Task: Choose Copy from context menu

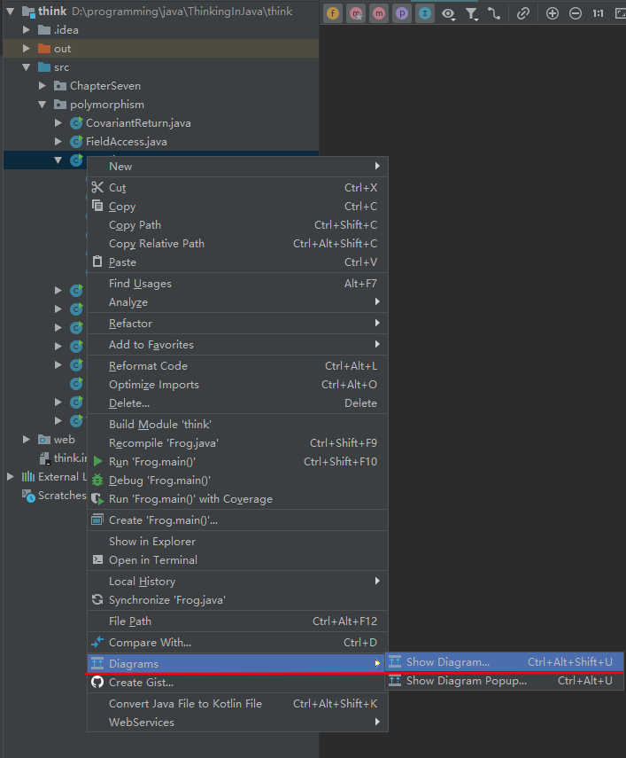Action: (237, 207)
